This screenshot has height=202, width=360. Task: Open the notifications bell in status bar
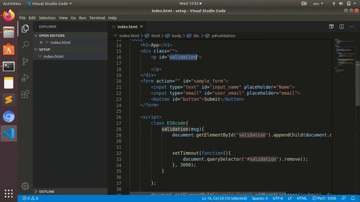(x=353, y=198)
